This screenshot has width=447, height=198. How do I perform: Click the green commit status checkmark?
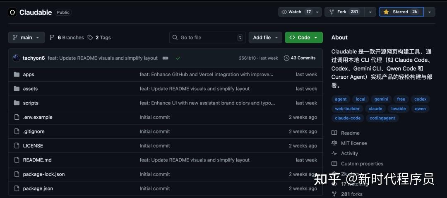tap(178, 58)
